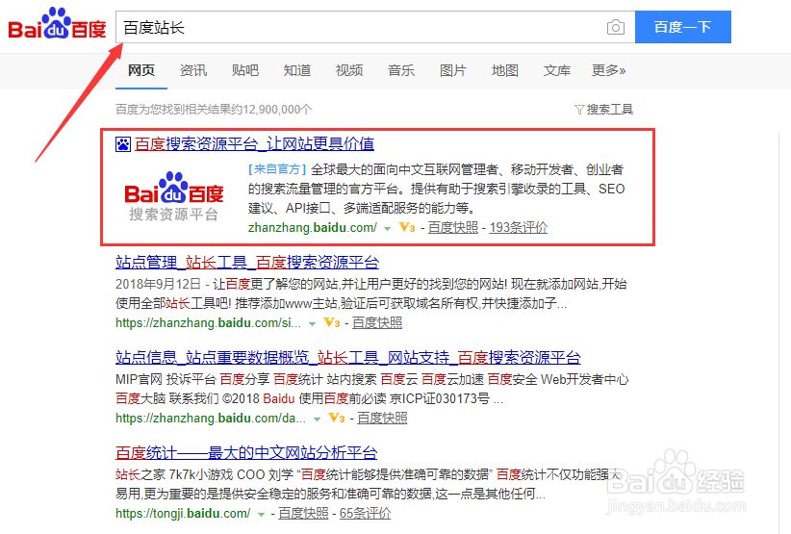791x534 pixels.
Task: Click the [来自官方] label in first result
Action: (x=277, y=169)
